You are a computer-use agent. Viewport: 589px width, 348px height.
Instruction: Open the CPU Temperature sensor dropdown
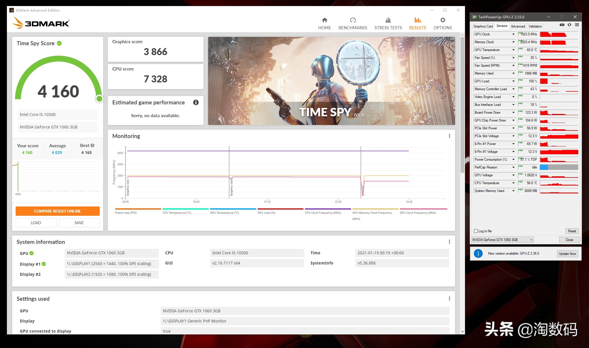513,183
